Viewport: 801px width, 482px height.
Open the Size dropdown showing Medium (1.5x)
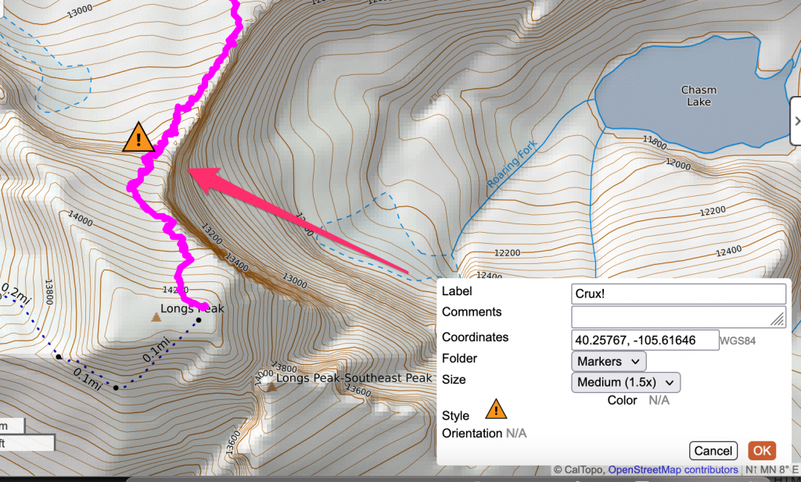[626, 382]
